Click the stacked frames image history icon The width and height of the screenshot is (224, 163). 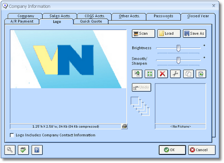pos(140,106)
